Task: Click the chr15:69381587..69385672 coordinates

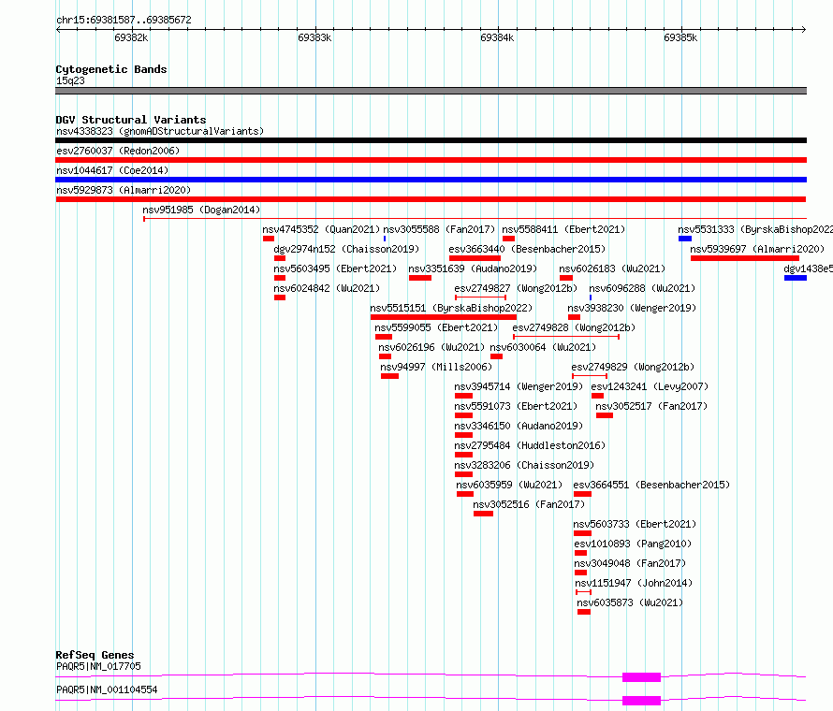Action: [124, 21]
